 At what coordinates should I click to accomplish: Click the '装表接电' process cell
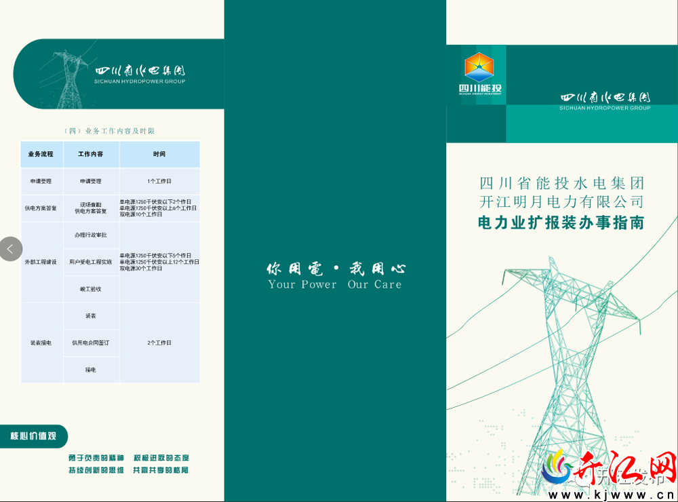[41, 343]
